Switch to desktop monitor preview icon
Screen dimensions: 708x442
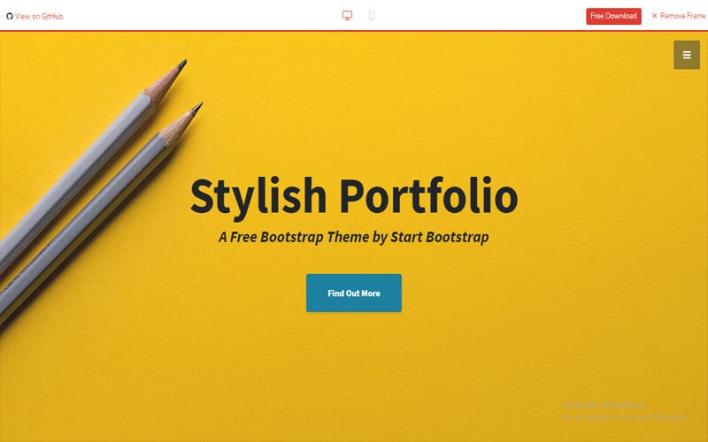tap(347, 16)
